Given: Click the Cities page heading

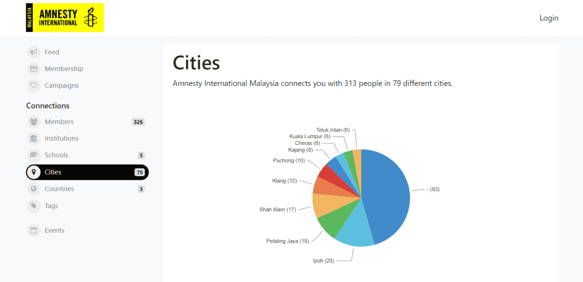Looking at the screenshot, I should [196, 63].
